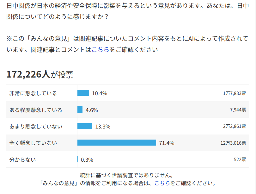Click the longest blue bar at 71.4%
Viewport: 256px width, 194px height.
(x=117, y=143)
